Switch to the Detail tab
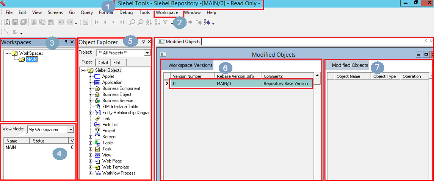434x181 pixels. tap(103, 63)
